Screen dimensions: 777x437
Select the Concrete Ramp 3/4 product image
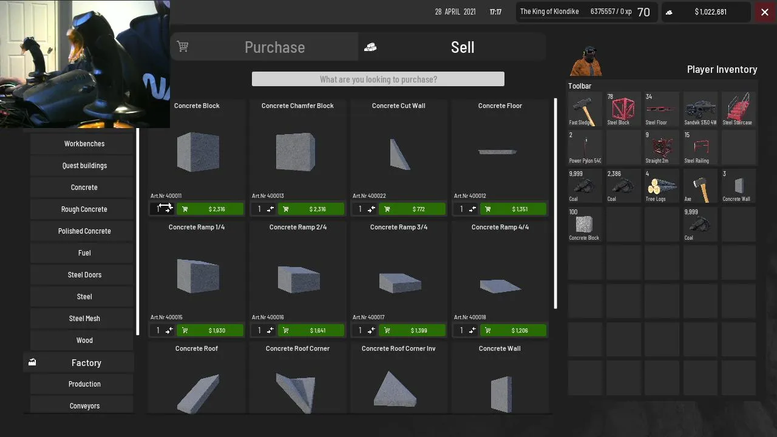(400, 282)
